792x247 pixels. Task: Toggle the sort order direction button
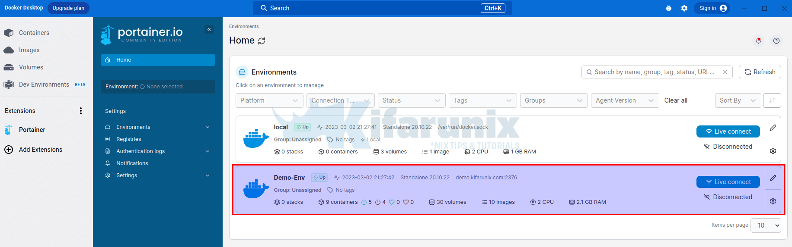tap(772, 100)
